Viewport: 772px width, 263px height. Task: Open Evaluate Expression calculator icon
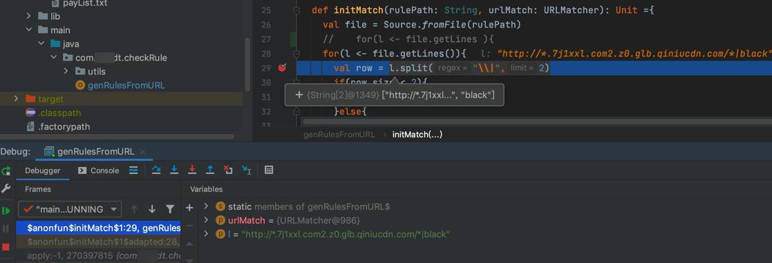(269, 170)
